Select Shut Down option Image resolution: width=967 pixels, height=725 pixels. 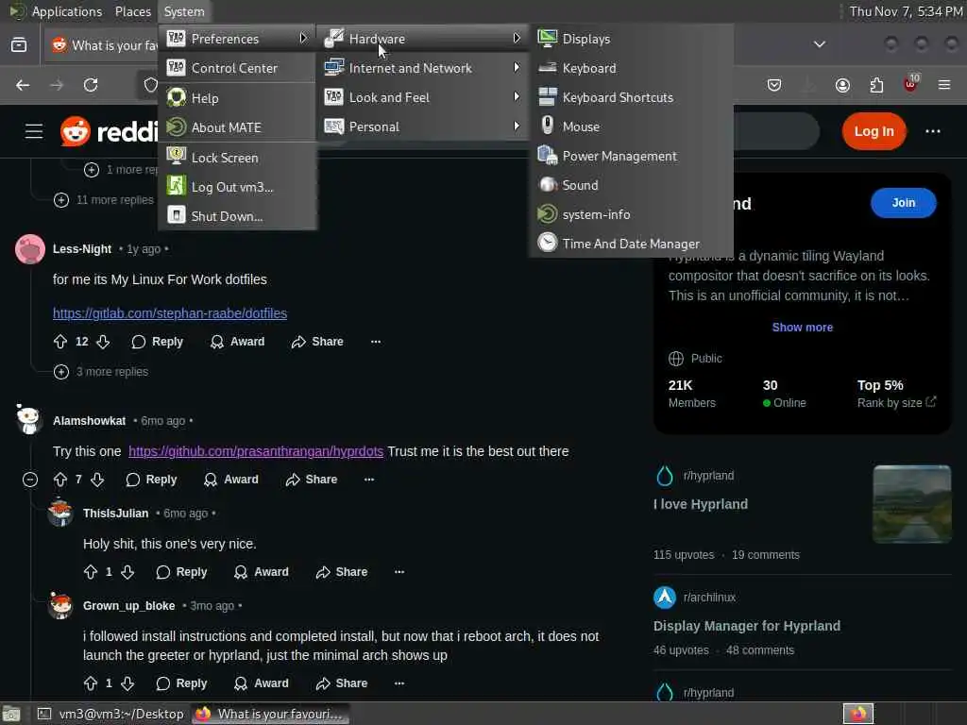coord(237,216)
